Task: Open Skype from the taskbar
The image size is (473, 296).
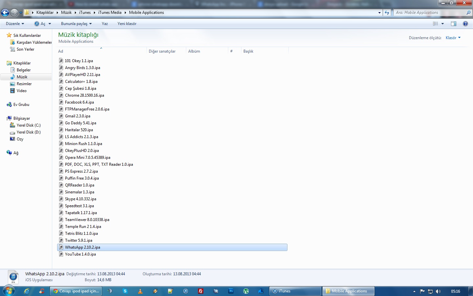Action: pos(125,291)
